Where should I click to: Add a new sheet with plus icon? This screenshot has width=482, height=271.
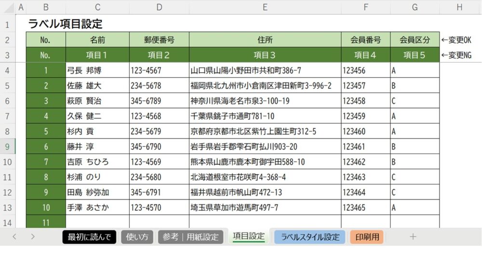tap(413, 236)
